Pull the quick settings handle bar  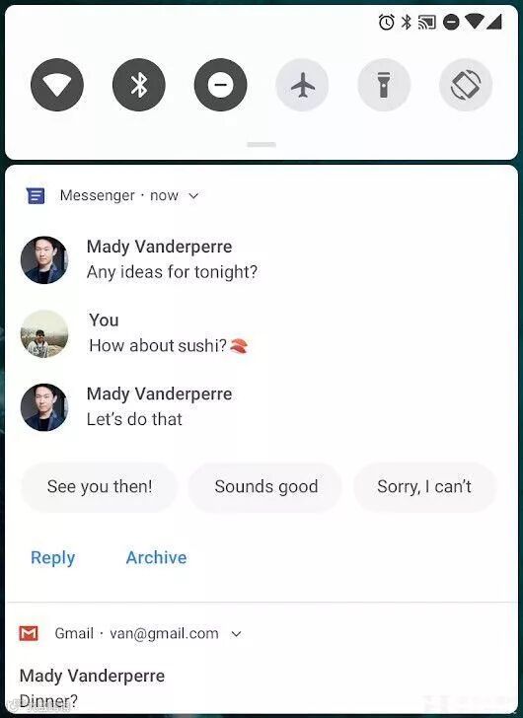261,145
